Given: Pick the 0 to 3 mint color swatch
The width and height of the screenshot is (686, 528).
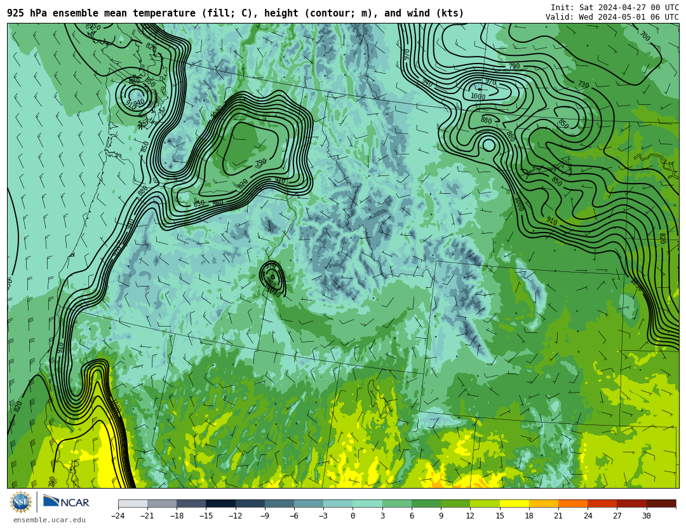Looking at the screenshot, I should click(x=368, y=503).
